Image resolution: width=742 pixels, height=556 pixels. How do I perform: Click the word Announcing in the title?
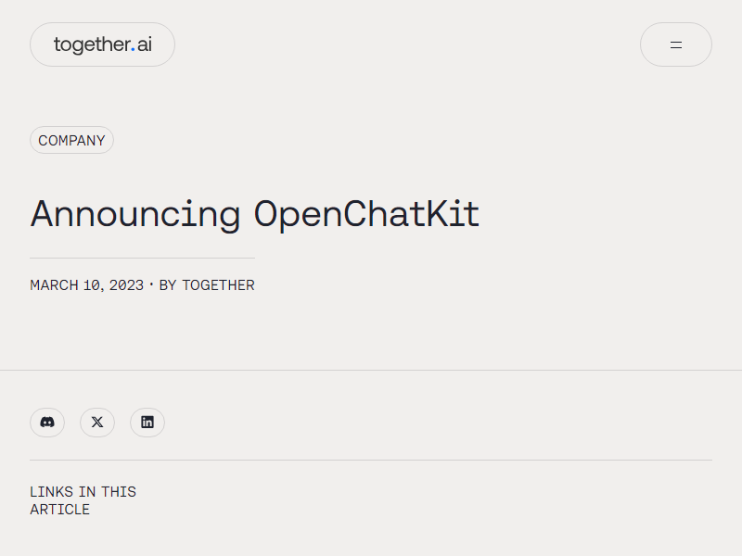pyautogui.click(x=135, y=214)
